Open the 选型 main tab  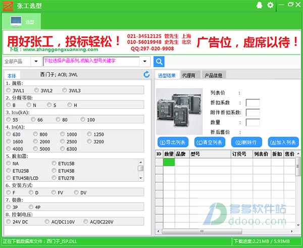(22, 21)
